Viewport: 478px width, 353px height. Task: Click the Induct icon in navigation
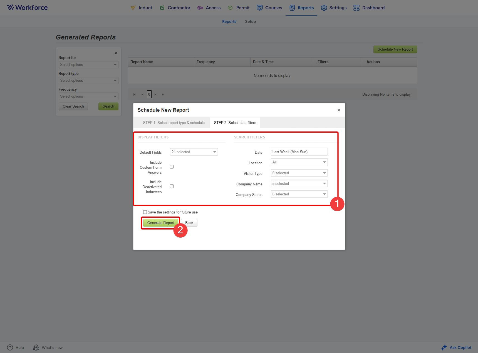pyautogui.click(x=133, y=8)
